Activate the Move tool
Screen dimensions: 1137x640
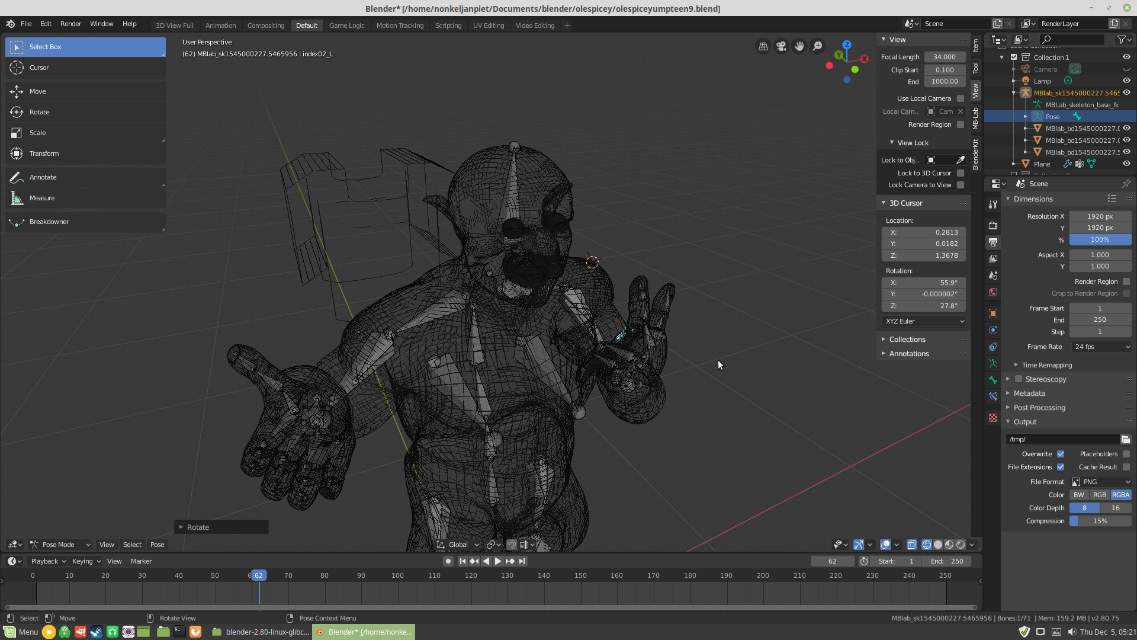[85, 91]
